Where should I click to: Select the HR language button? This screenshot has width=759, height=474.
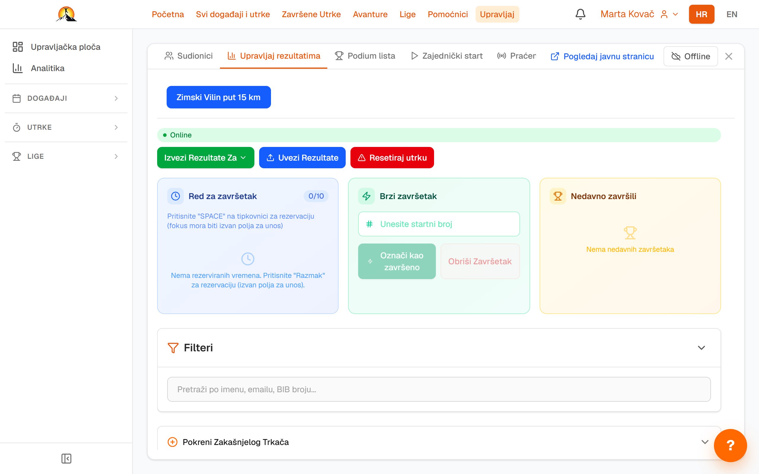pos(701,14)
